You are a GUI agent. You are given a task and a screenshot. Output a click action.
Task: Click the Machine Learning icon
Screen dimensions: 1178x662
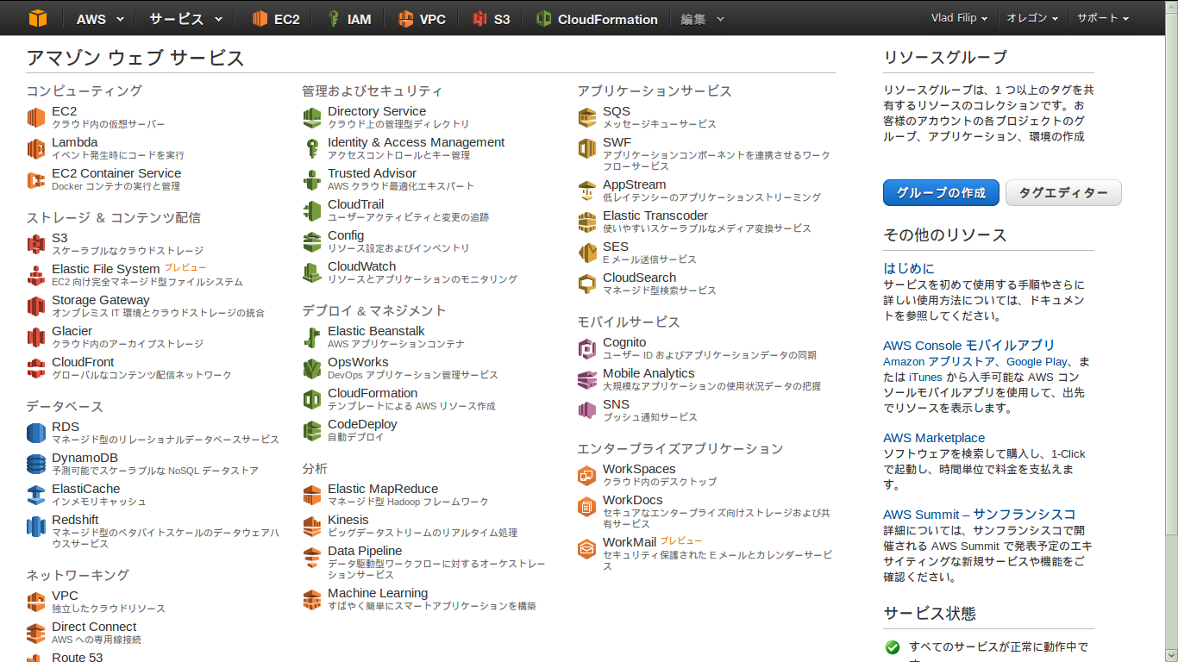311,599
